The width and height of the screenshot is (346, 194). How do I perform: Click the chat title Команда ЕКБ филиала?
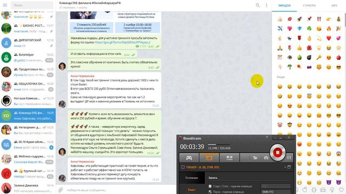[x=90, y=3]
